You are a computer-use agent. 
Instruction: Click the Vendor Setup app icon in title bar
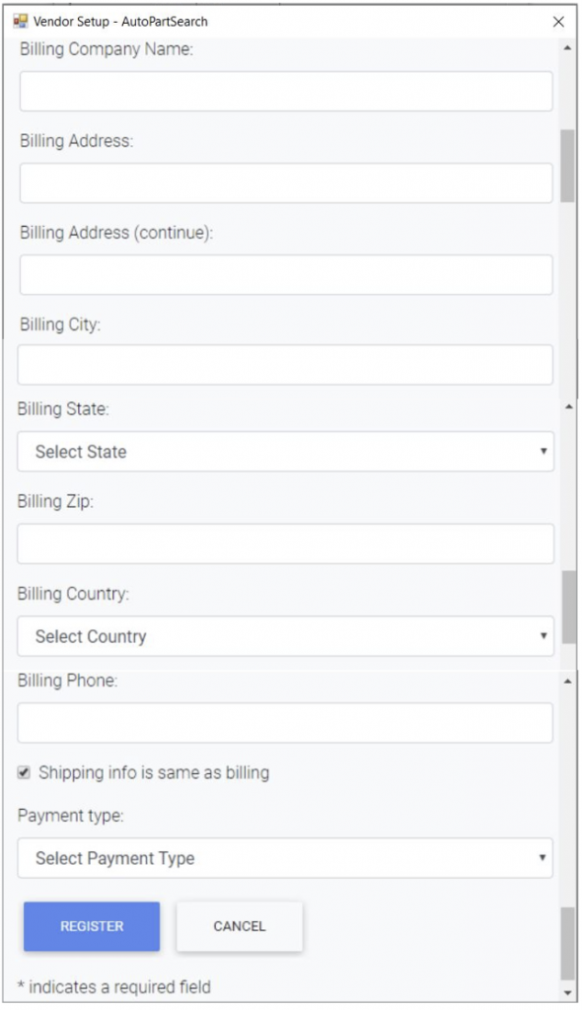point(21,22)
